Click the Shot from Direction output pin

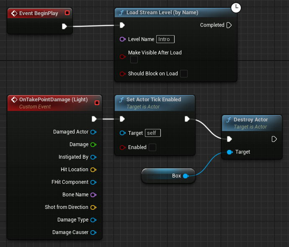coord(93,207)
